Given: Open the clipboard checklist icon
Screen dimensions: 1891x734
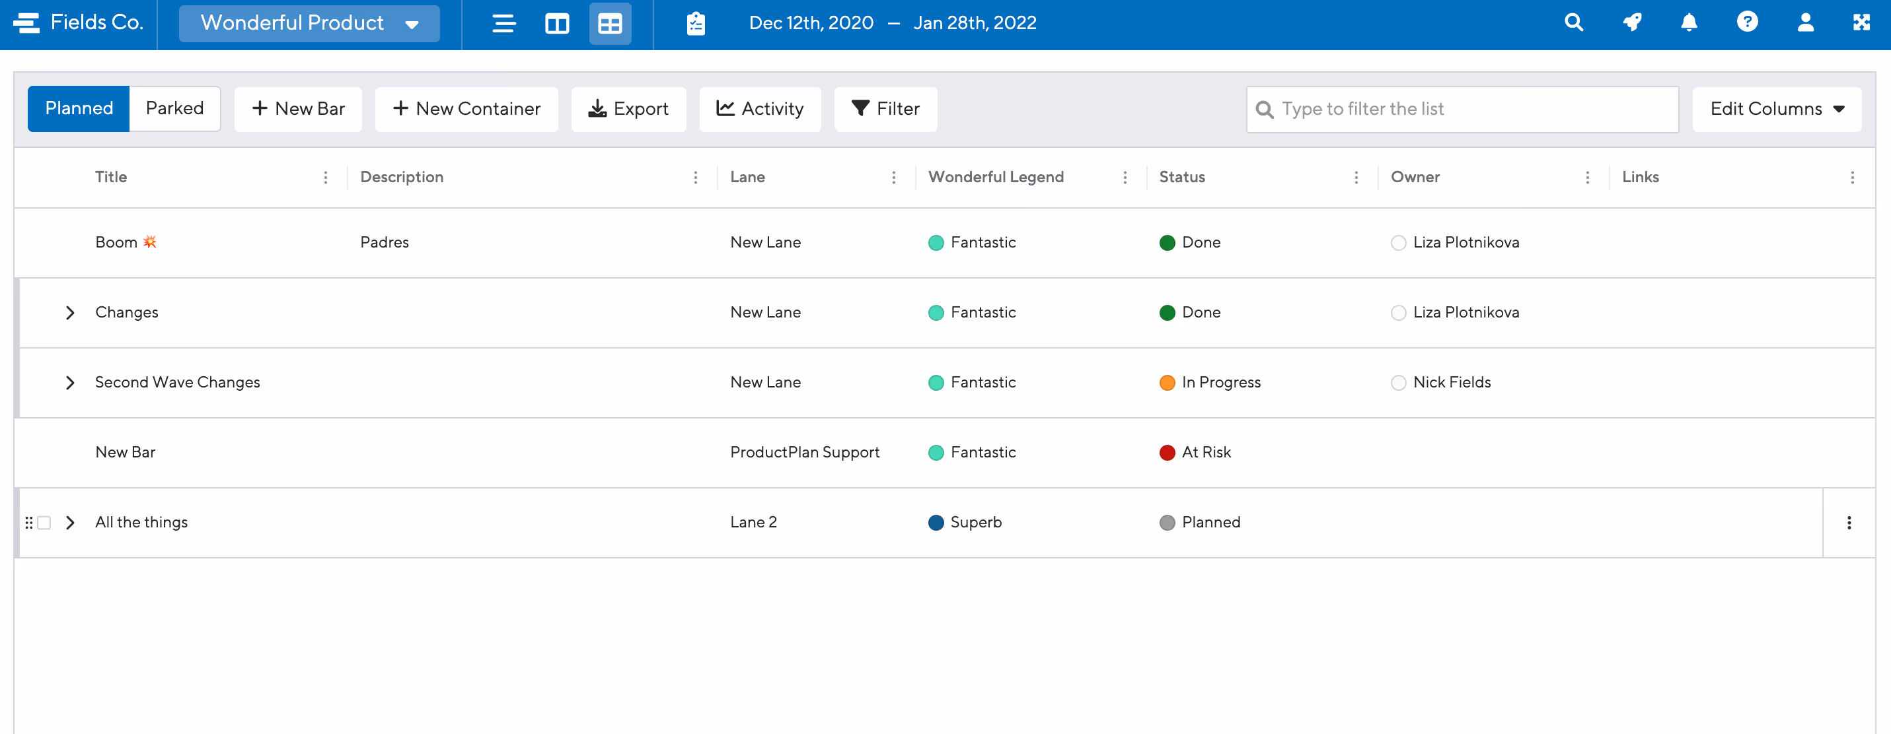Looking at the screenshot, I should [695, 24].
